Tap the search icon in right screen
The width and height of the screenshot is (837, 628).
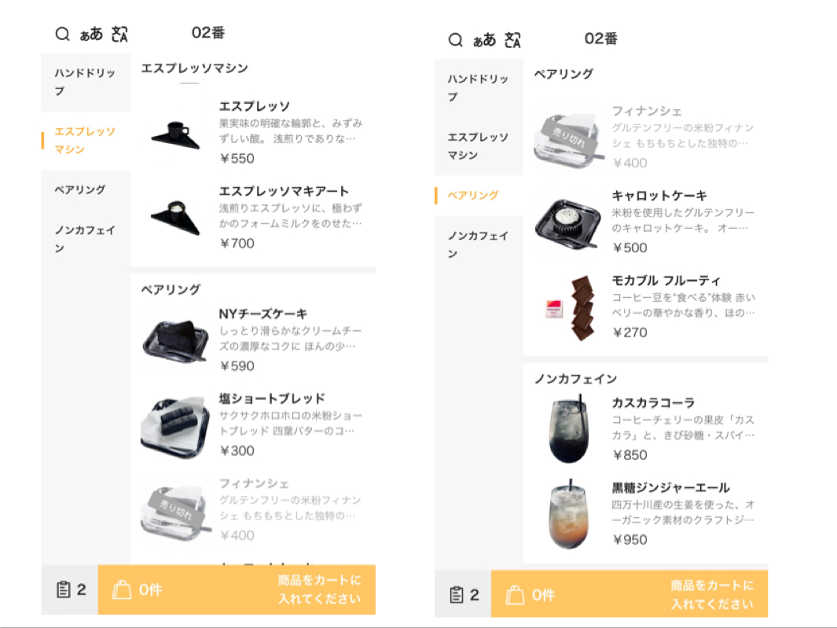point(455,40)
